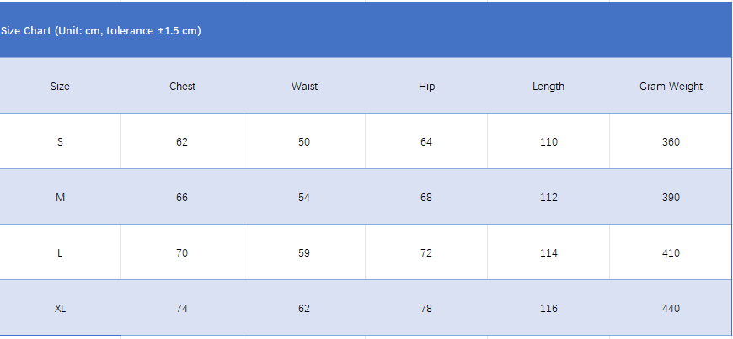Select length value 116 for size XL

pyautogui.click(x=548, y=309)
